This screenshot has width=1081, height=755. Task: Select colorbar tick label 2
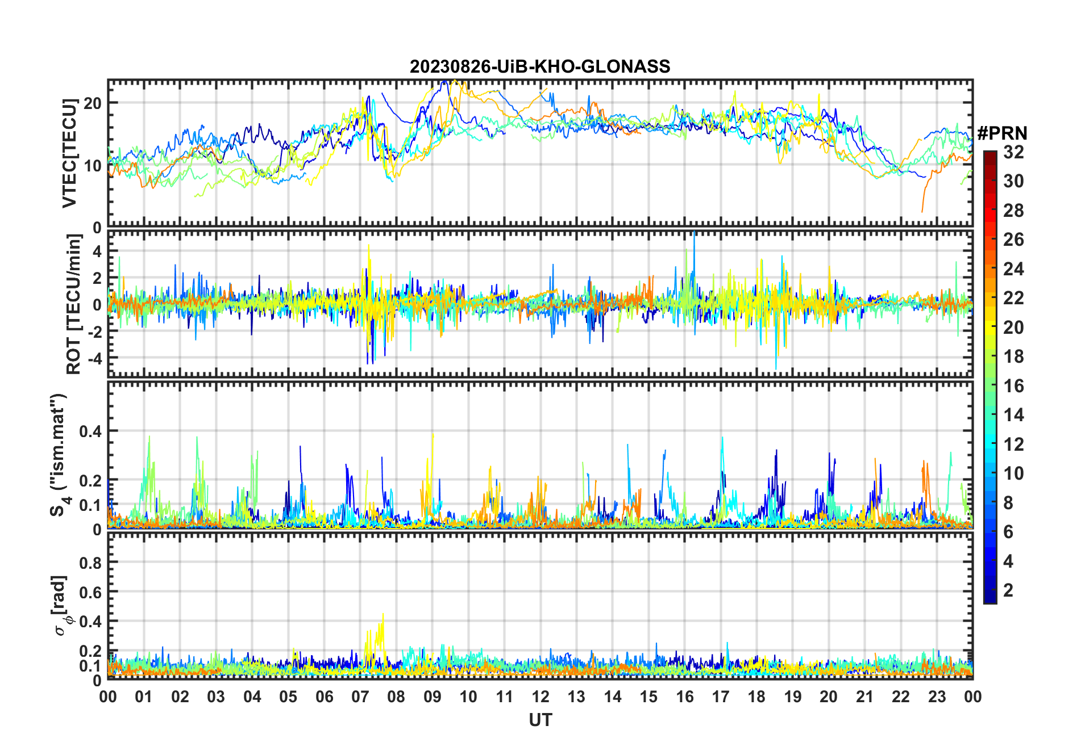[x=1008, y=590]
